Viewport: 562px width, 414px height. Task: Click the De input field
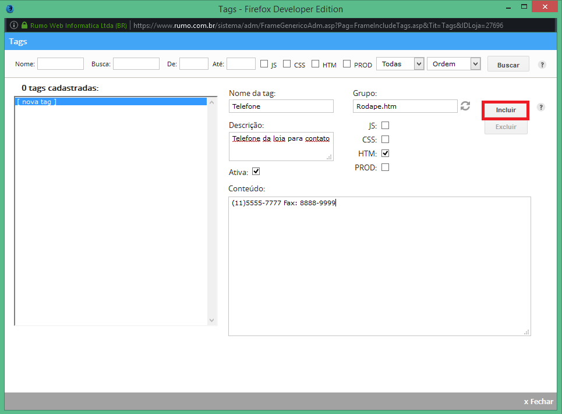coord(194,64)
